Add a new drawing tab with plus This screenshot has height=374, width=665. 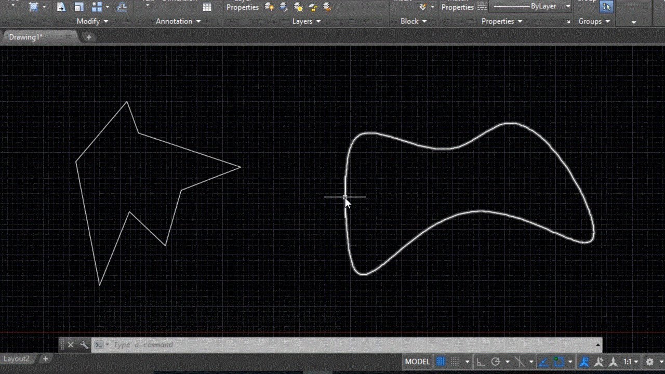tap(89, 37)
